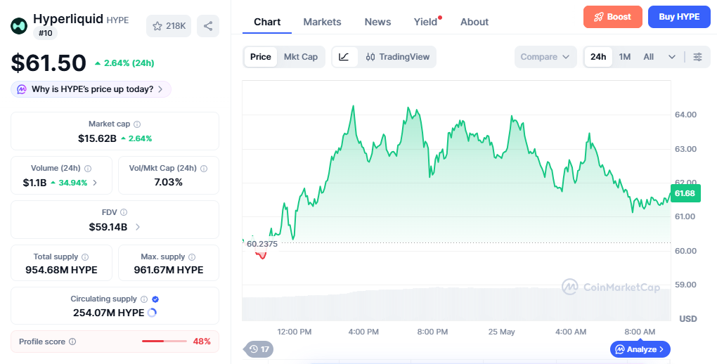The image size is (717, 364).
Task: Click the 25 May date axis label
Action: coord(502,332)
